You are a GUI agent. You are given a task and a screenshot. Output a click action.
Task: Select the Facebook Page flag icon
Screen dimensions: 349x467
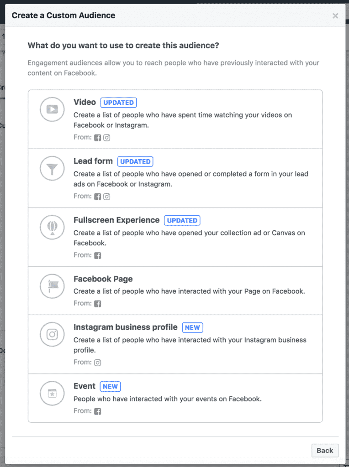pyautogui.click(x=52, y=286)
